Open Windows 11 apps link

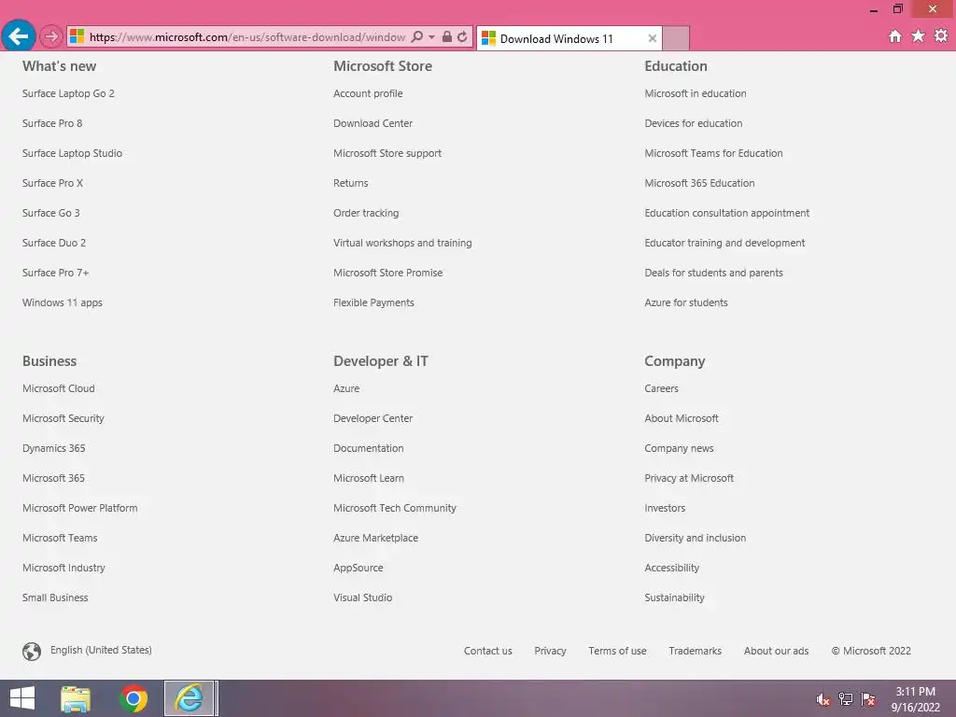pyautogui.click(x=63, y=302)
